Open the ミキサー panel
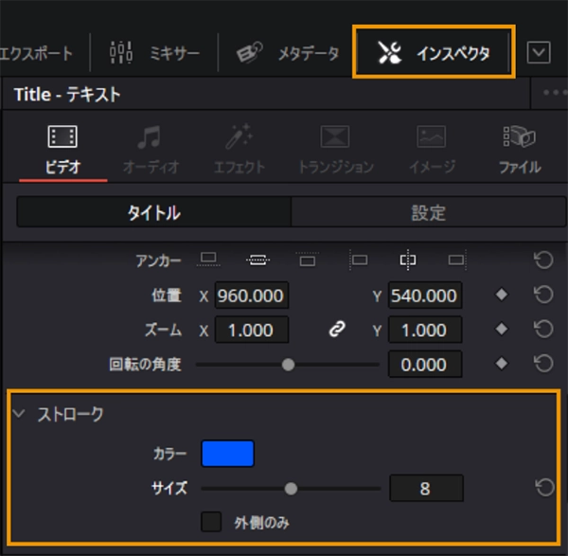The image size is (568, 556). coord(154,53)
